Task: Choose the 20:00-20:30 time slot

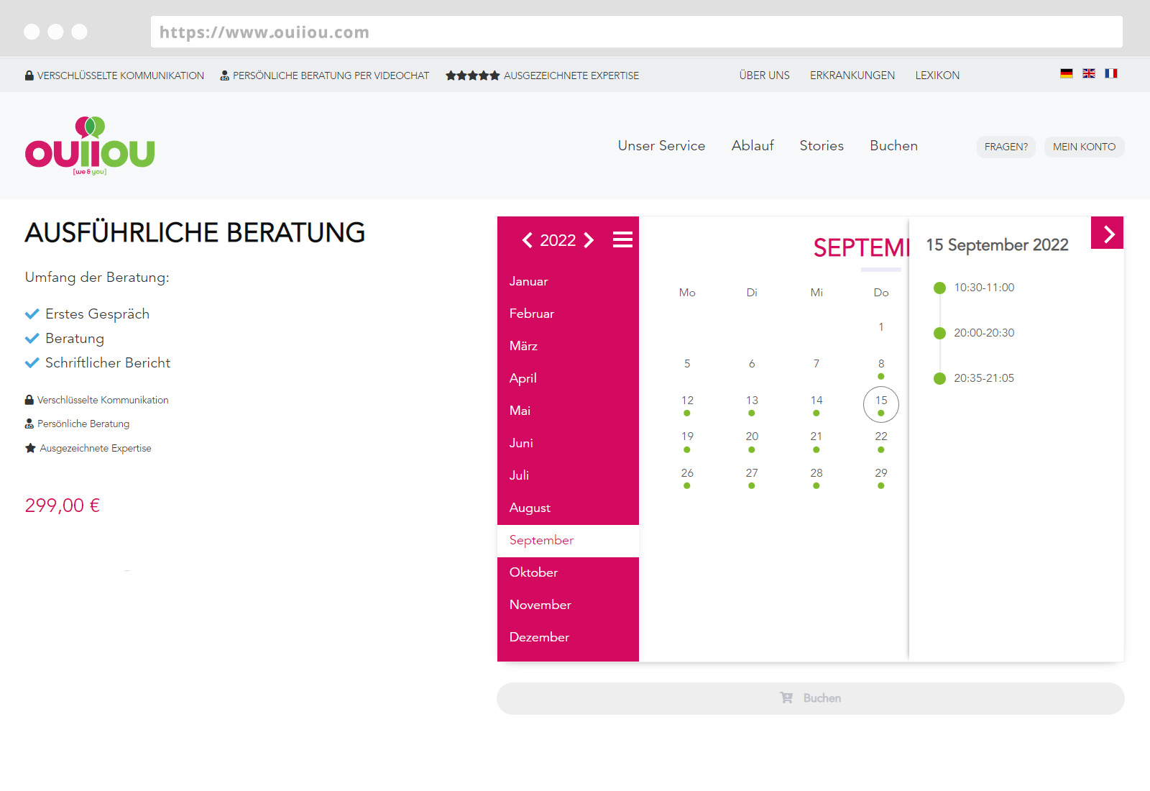Action: click(x=983, y=333)
